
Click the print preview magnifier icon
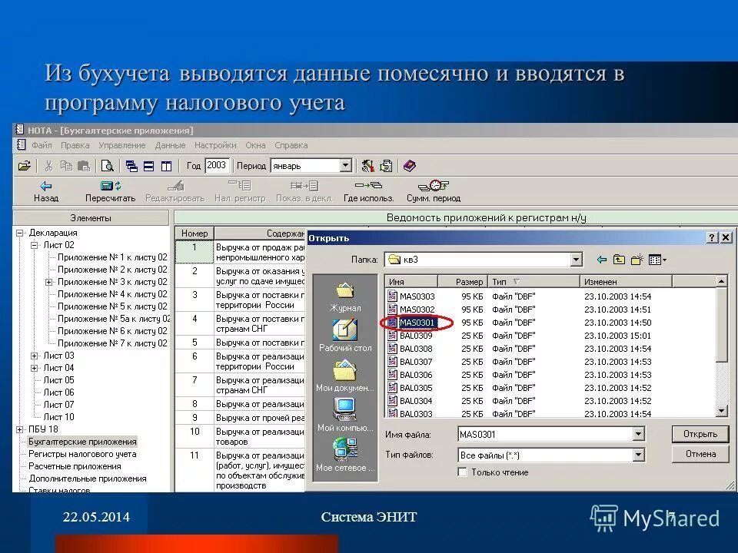click(x=108, y=165)
